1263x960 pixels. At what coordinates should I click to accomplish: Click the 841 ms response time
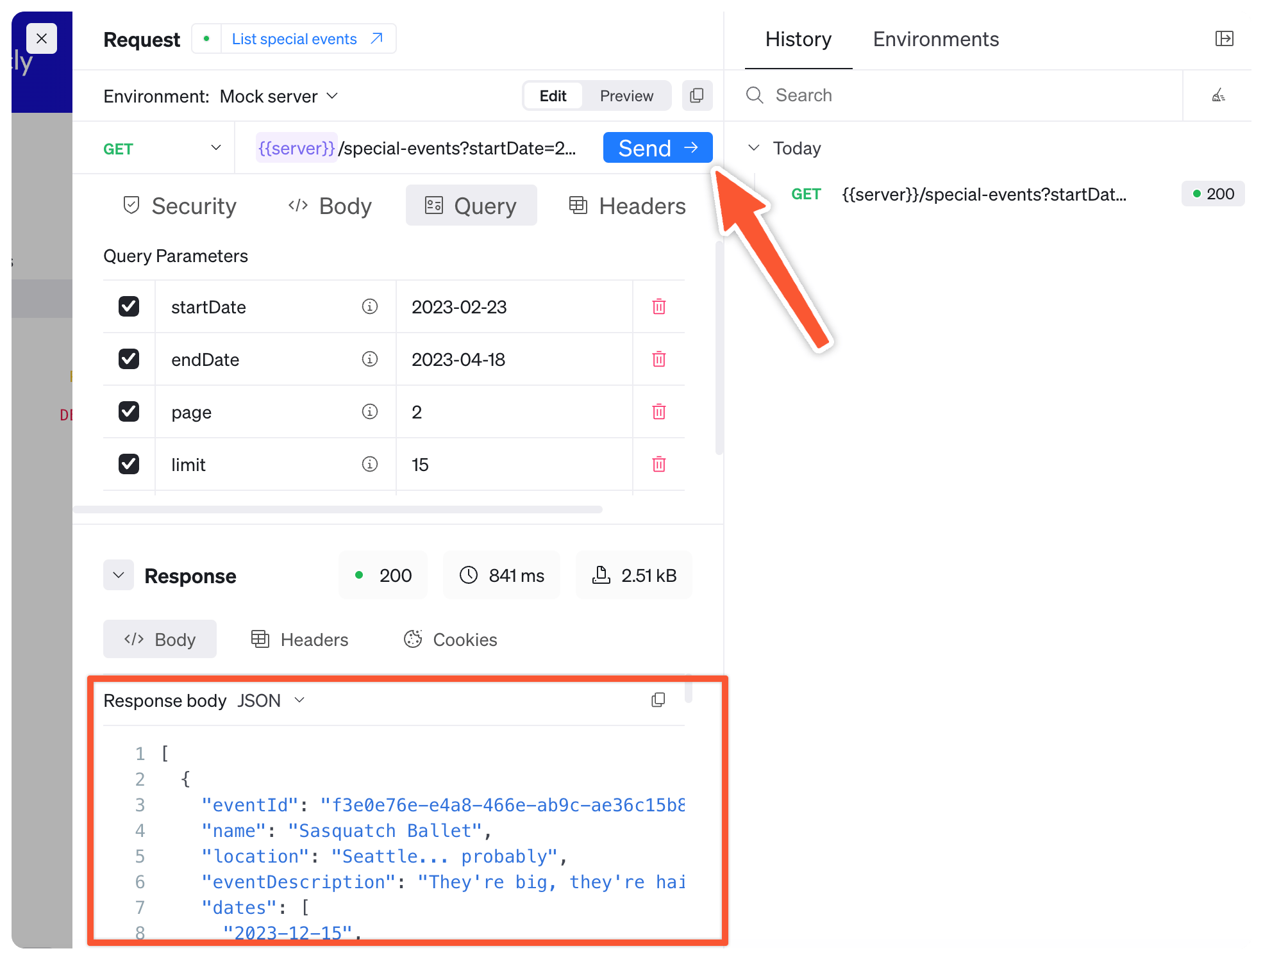(x=502, y=575)
